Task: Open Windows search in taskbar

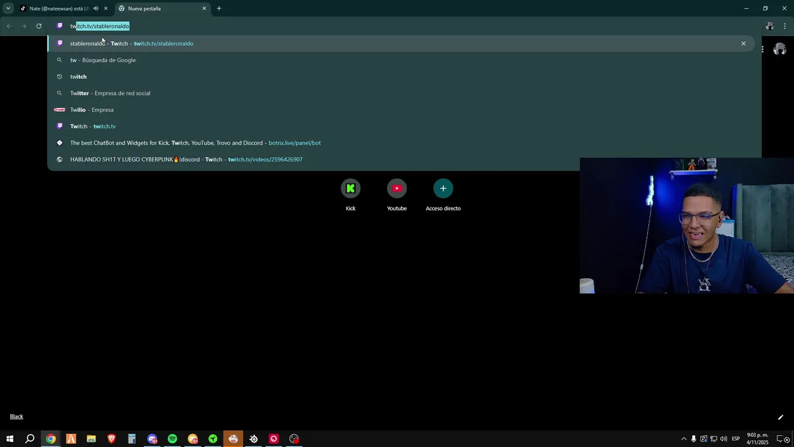Action: pos(30,439)
